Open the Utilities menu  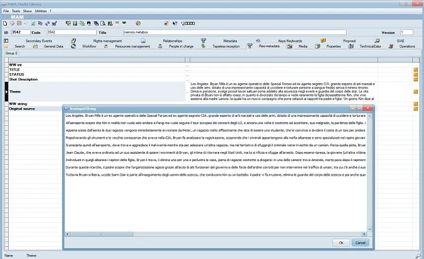41,11
